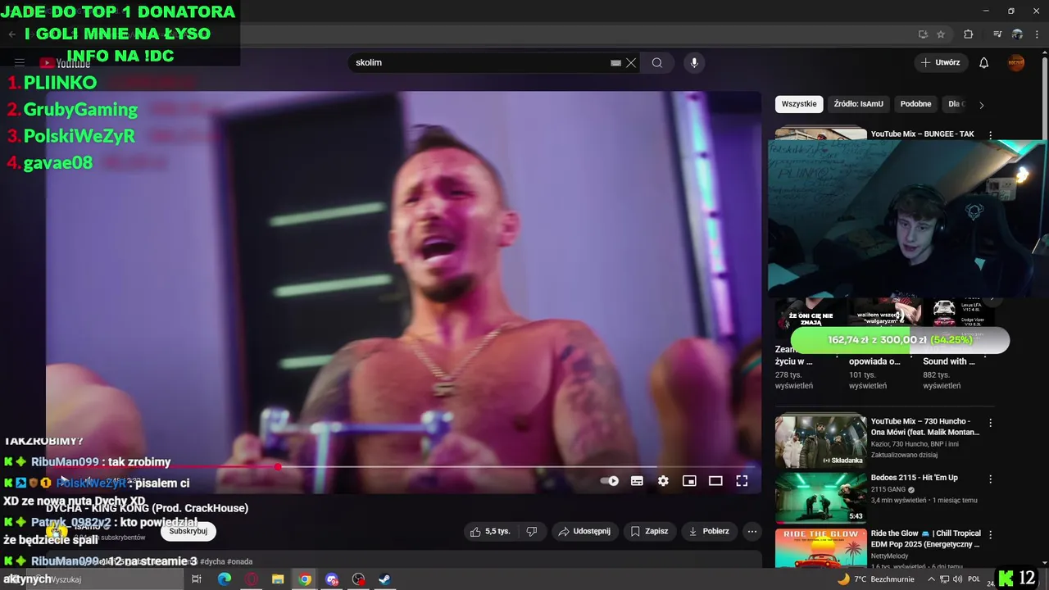Screen dimensions: 1049x590
Task: Click the '#dycha' hashtag in description
Action: 212,561
